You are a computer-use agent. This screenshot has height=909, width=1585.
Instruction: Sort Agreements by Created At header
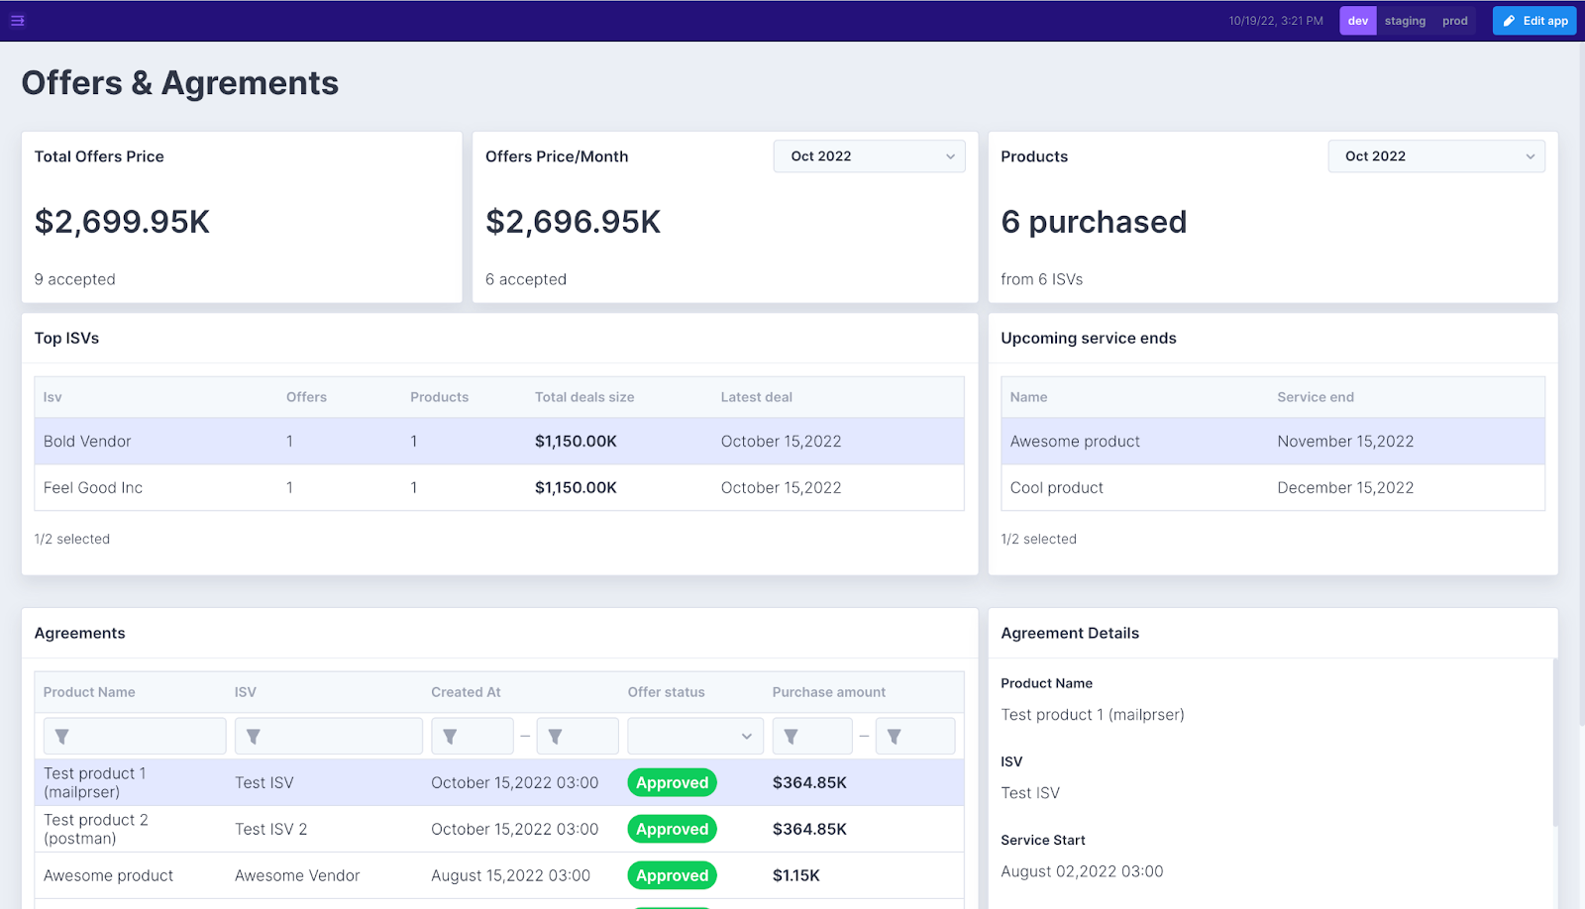click(466, 692)
